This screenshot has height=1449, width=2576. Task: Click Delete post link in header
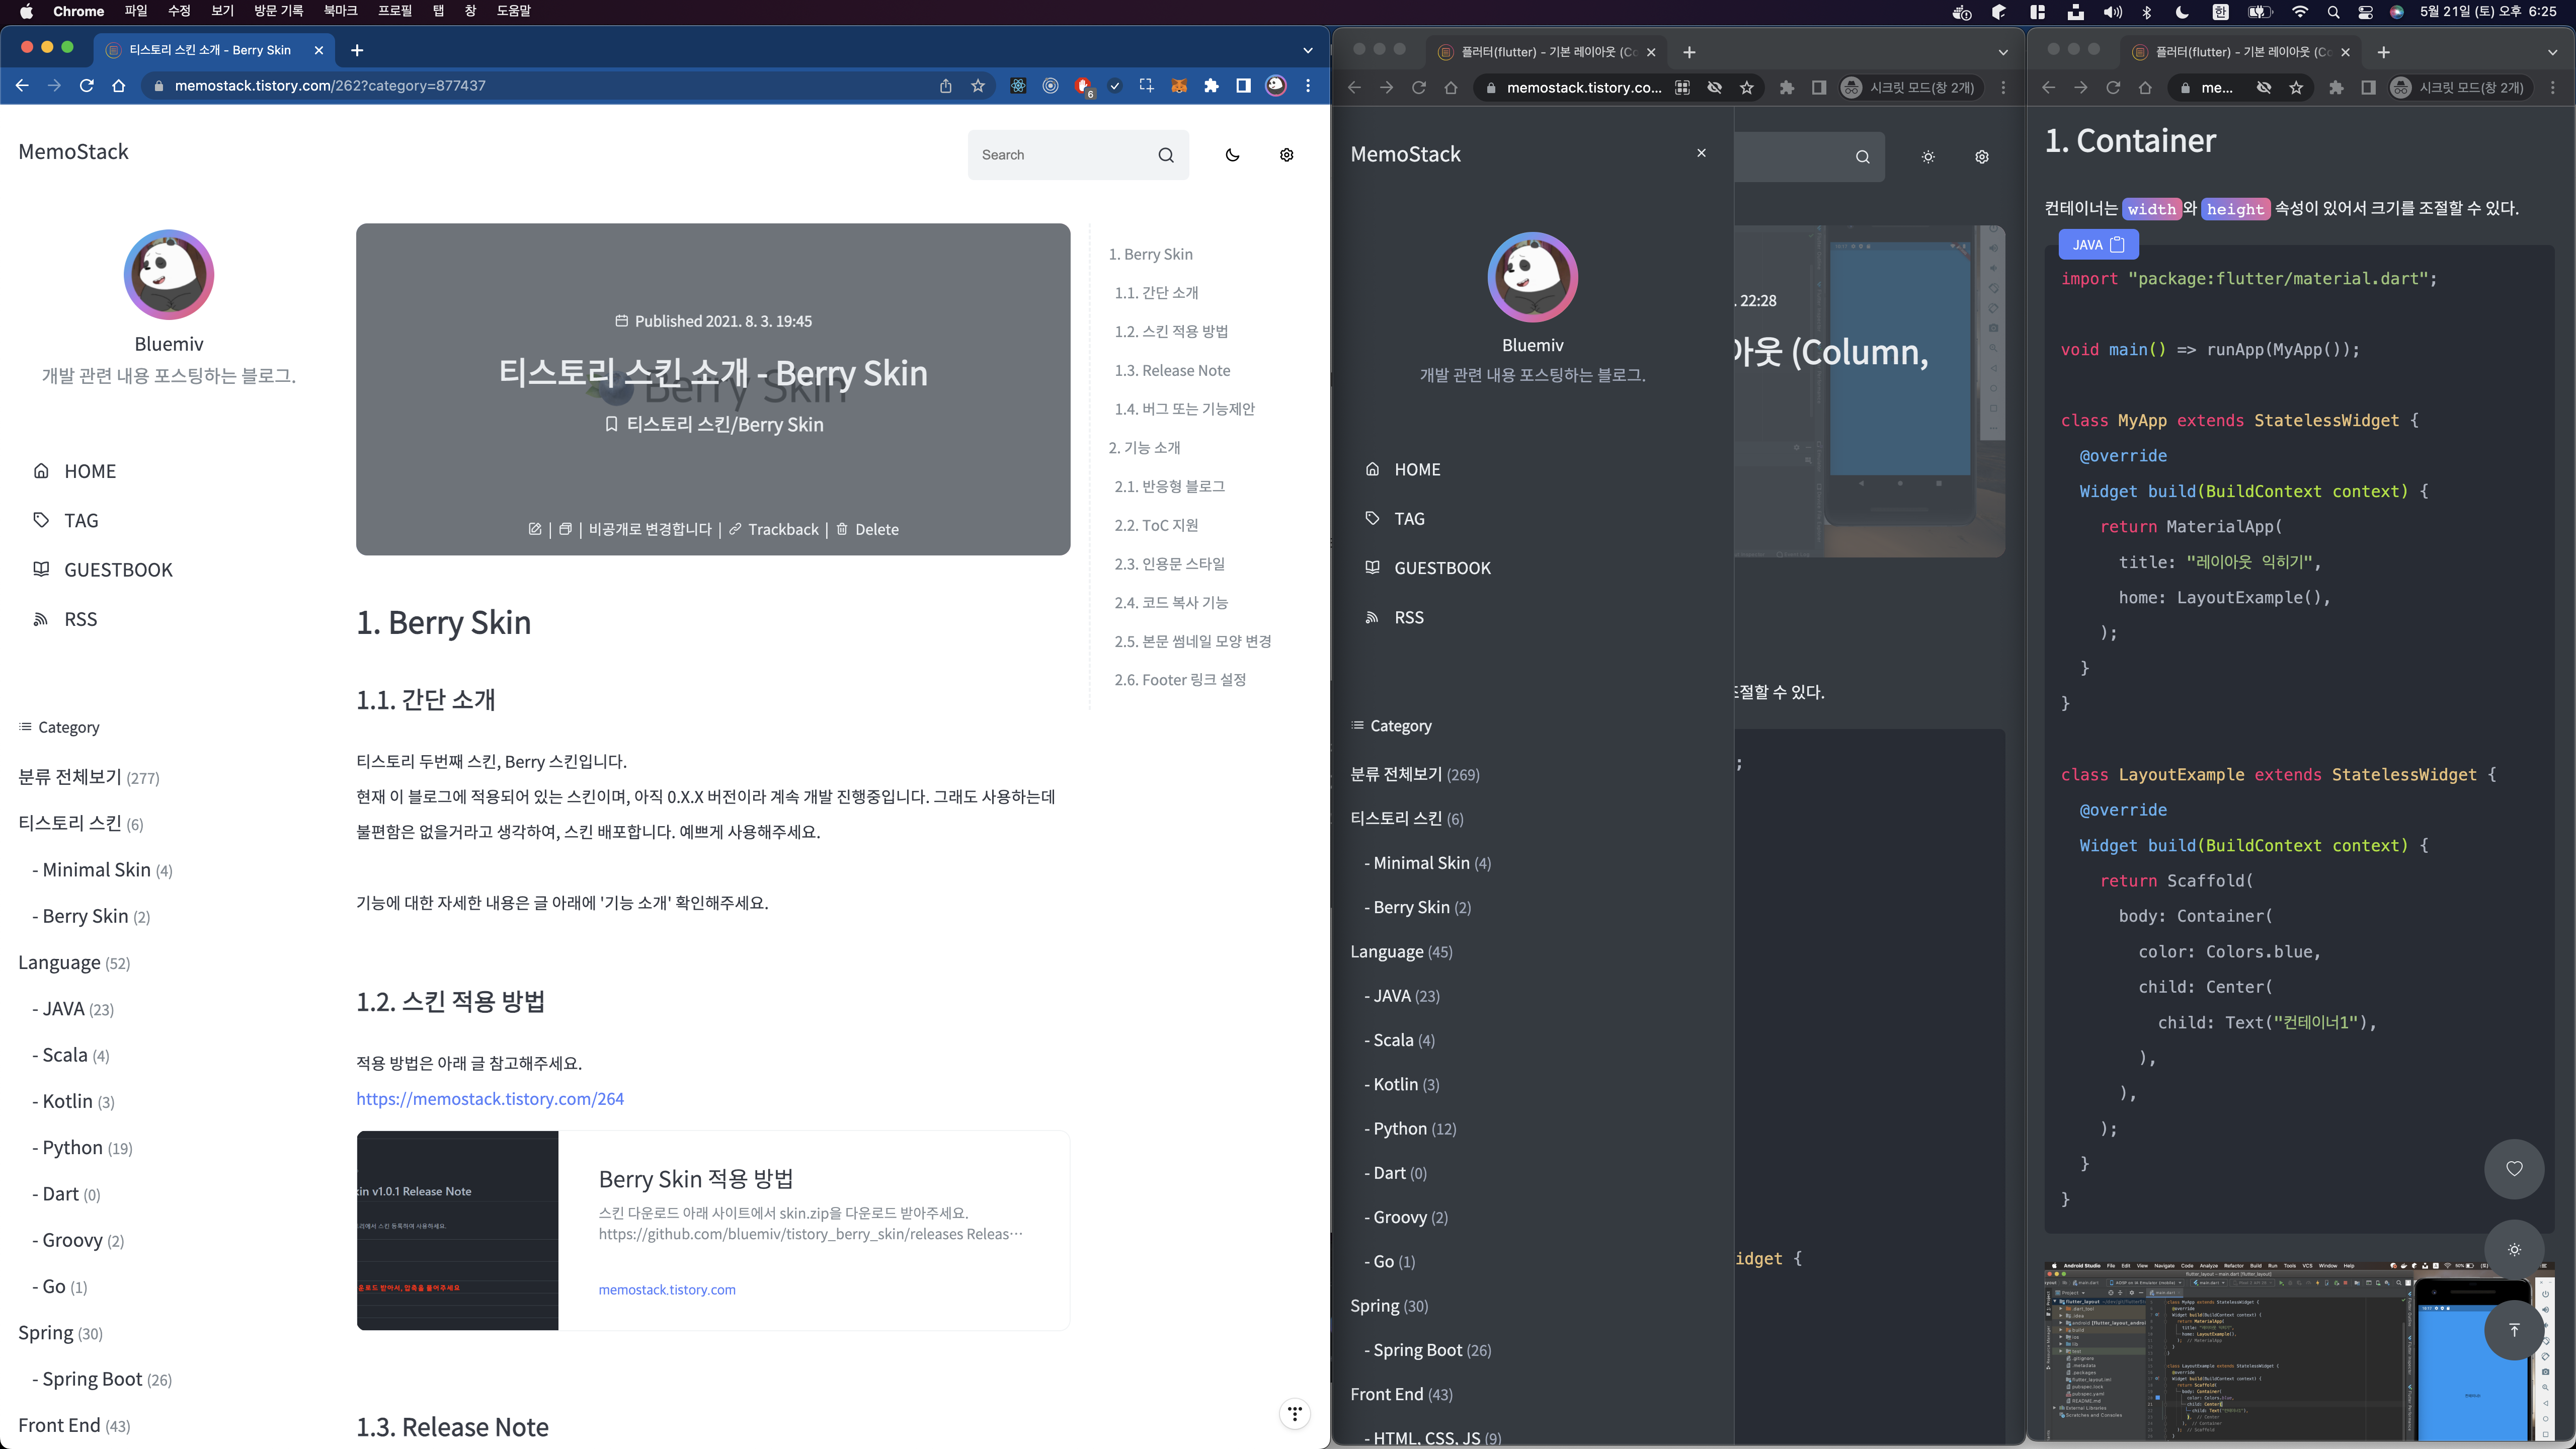coord(876,529)
